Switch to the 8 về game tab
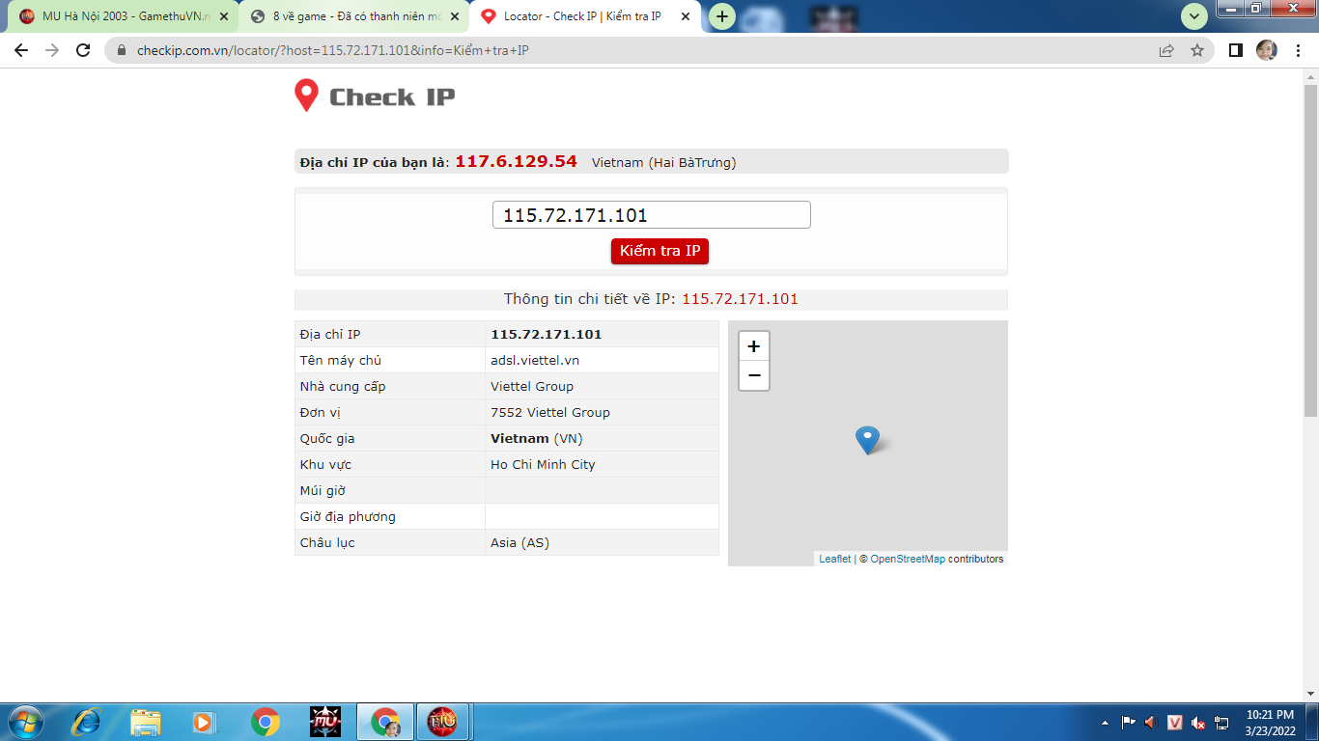 click(353, 16)
